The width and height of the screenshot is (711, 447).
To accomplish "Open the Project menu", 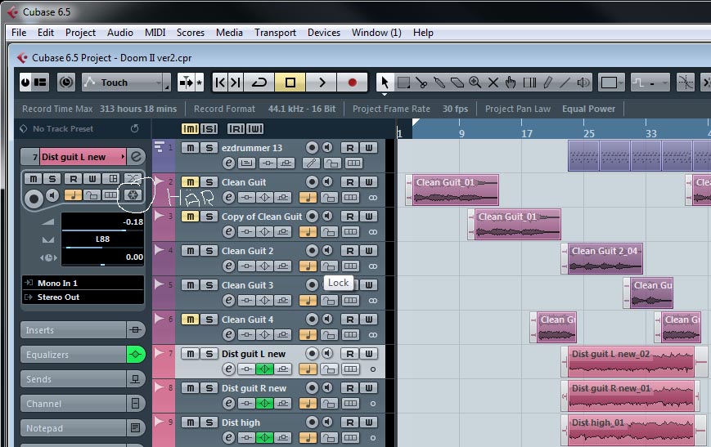I will tap(80, 33).
